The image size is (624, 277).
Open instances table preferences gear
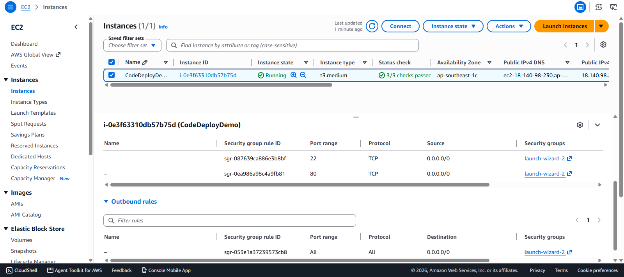pos(603,44)
